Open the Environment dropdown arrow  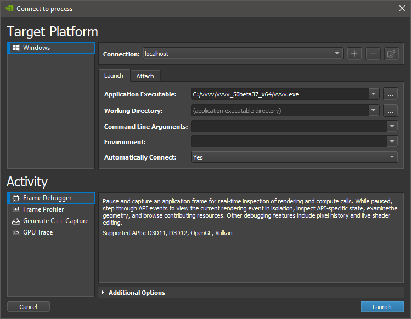[x=392, y=142]
